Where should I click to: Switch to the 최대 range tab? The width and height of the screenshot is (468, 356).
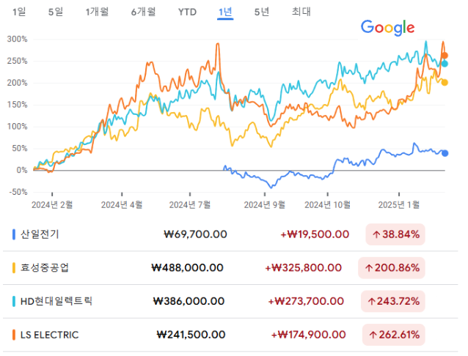301,12
